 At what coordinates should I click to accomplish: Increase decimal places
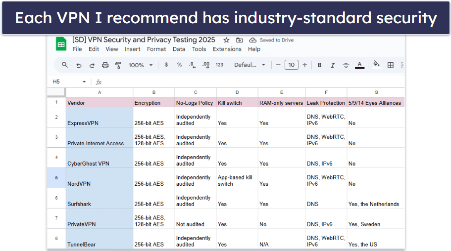tap(205, 65)
